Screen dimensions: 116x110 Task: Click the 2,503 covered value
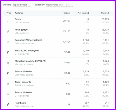106,71
